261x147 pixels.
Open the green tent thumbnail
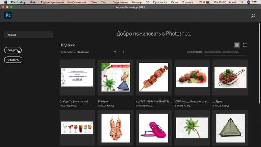tap(230, 128)
